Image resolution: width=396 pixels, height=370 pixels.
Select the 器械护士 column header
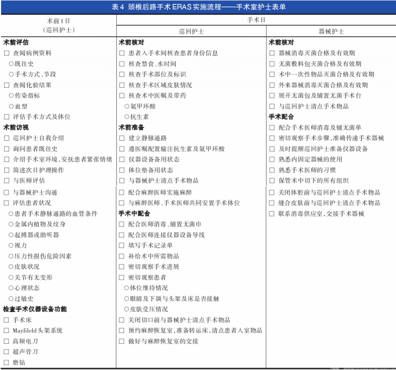coord(331,31)
